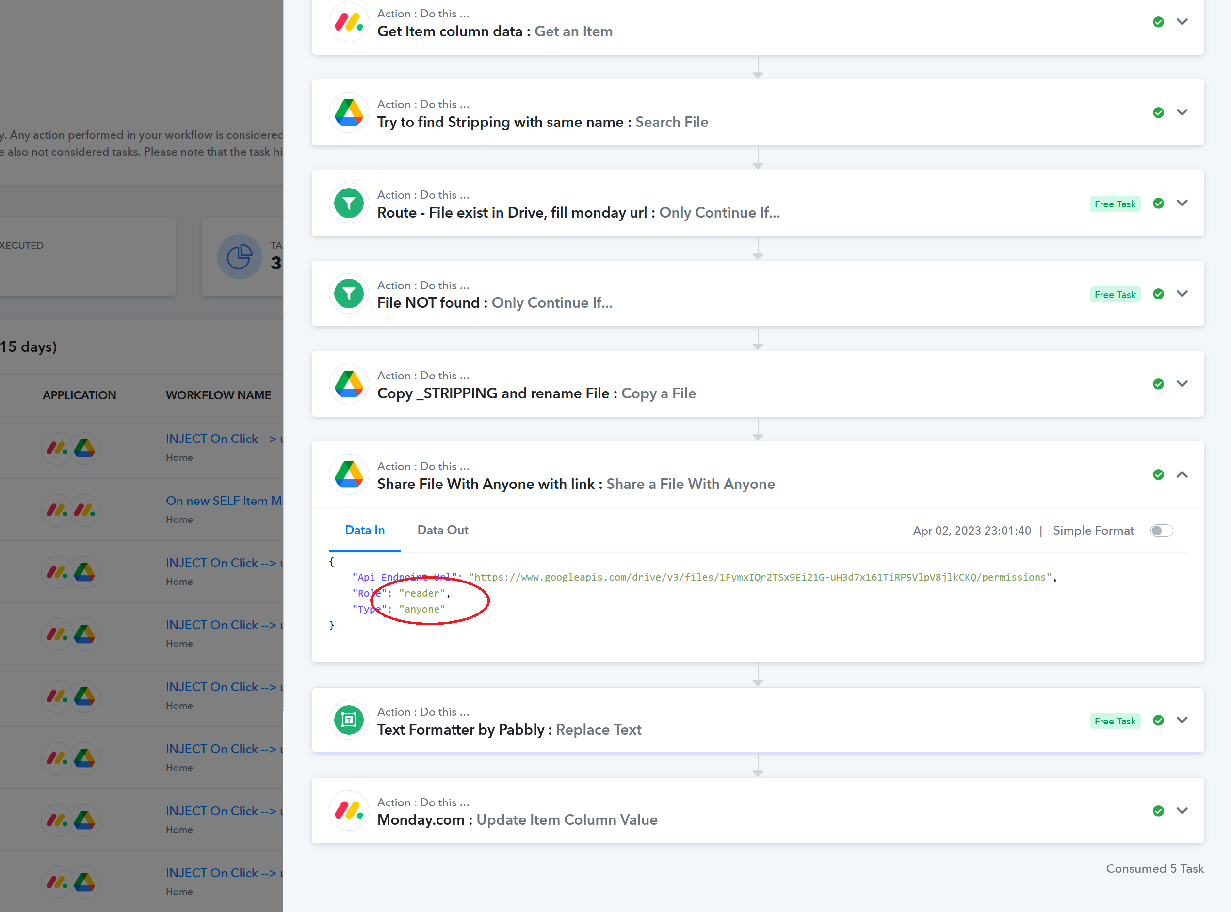
Task: Click the Free Task badge on File NOT found step
Action: [1115, 295]
